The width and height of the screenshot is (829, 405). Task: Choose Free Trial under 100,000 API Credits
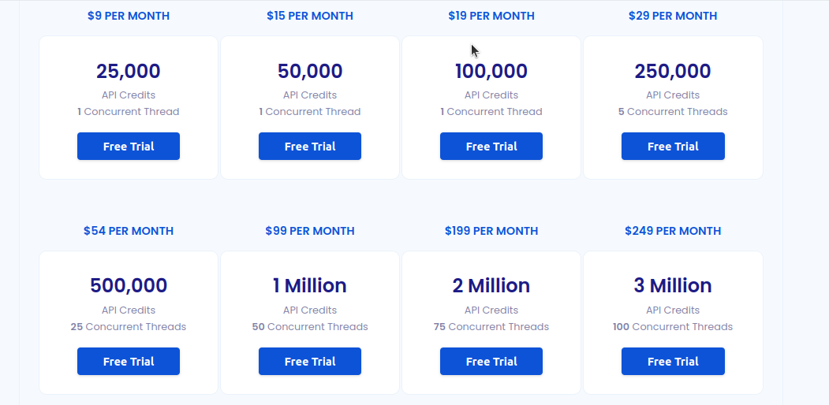point(491,147)
